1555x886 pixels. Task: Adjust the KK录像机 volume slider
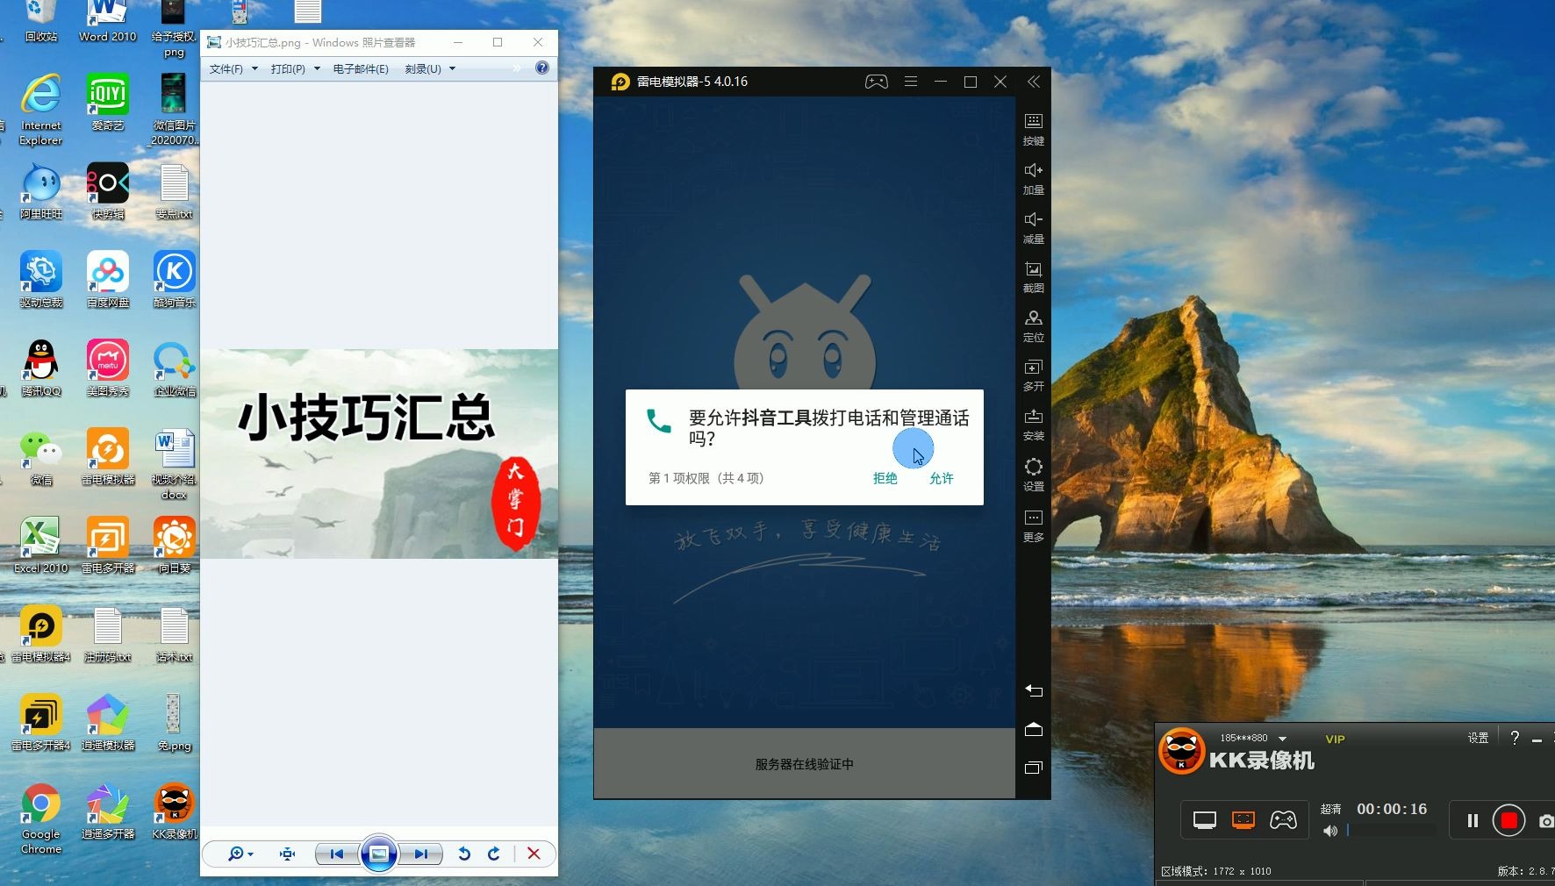pyautogui.click(x=1391, y=830)
